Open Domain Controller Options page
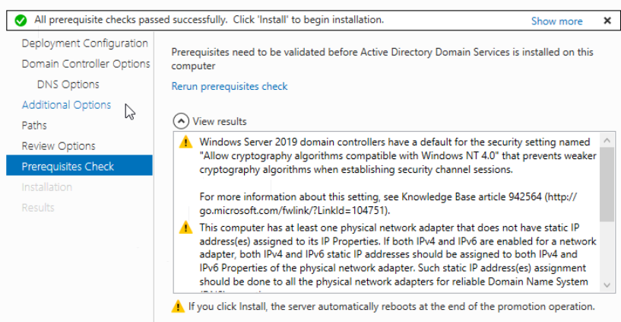The width and height of the screenshot is (621, 322). pos(85,64)
